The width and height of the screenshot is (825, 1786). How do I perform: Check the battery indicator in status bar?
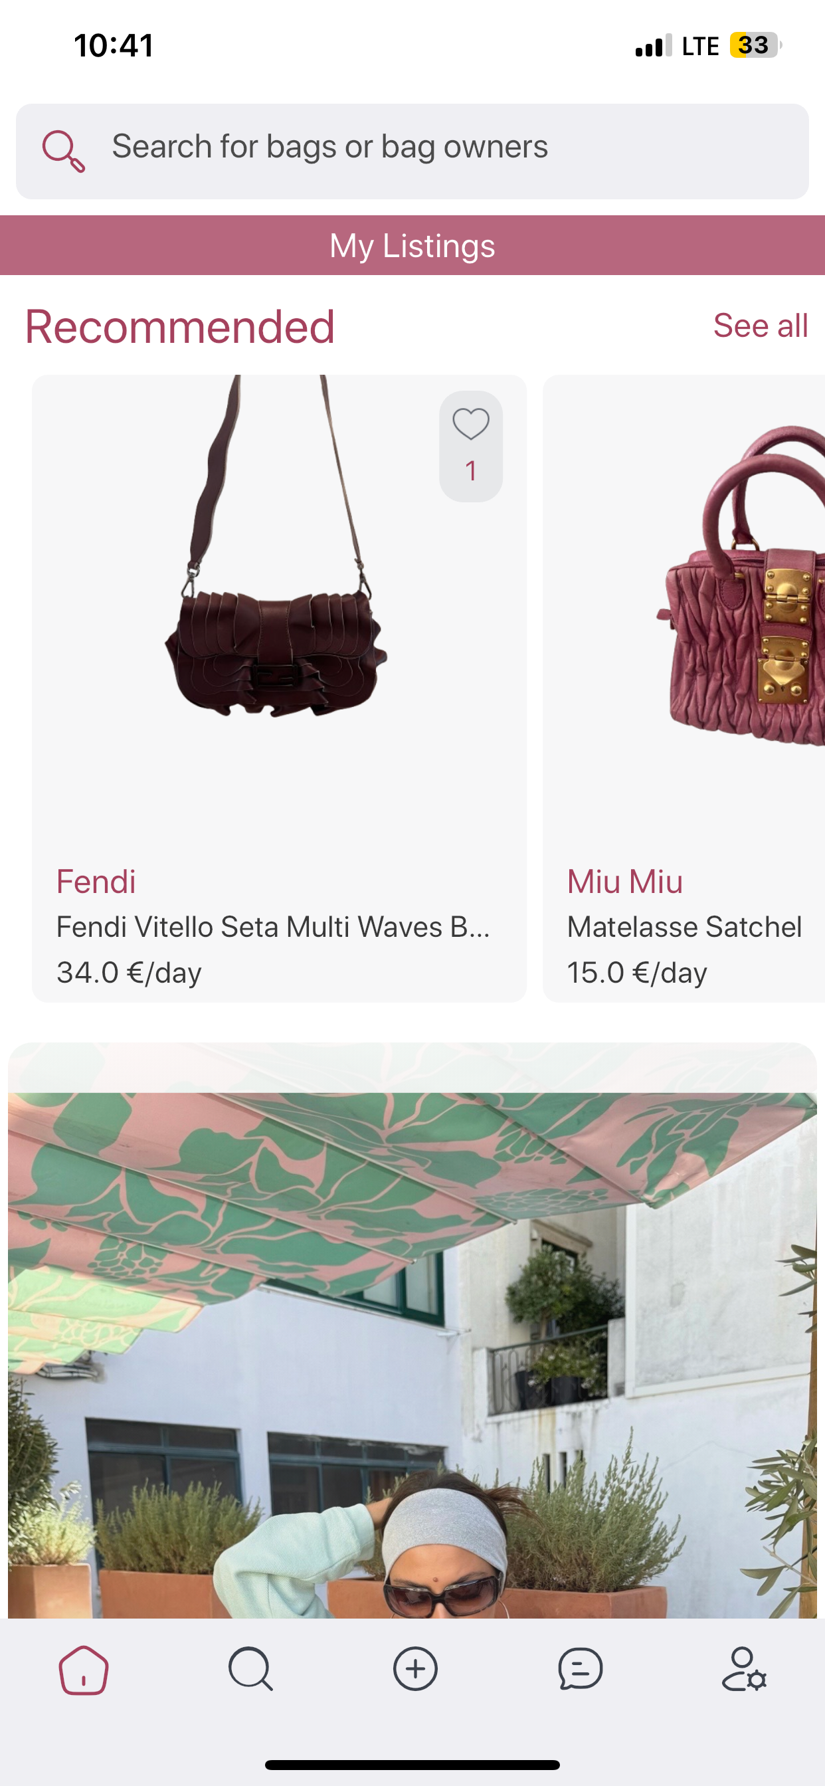[x=756, y=45]
